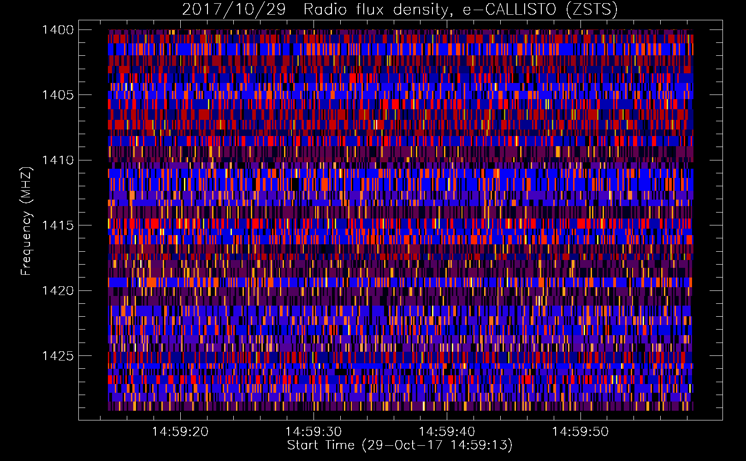Click the 14:59:40 time tick label

click(x=447, y=432)
